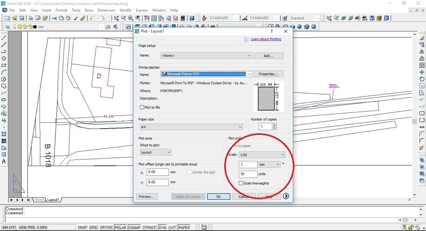Click the X plot offset field
This screenshot has height=231, width=426.
tap(158, 172)
